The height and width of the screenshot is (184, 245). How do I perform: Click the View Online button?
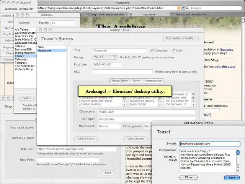[x=135, y=139]
